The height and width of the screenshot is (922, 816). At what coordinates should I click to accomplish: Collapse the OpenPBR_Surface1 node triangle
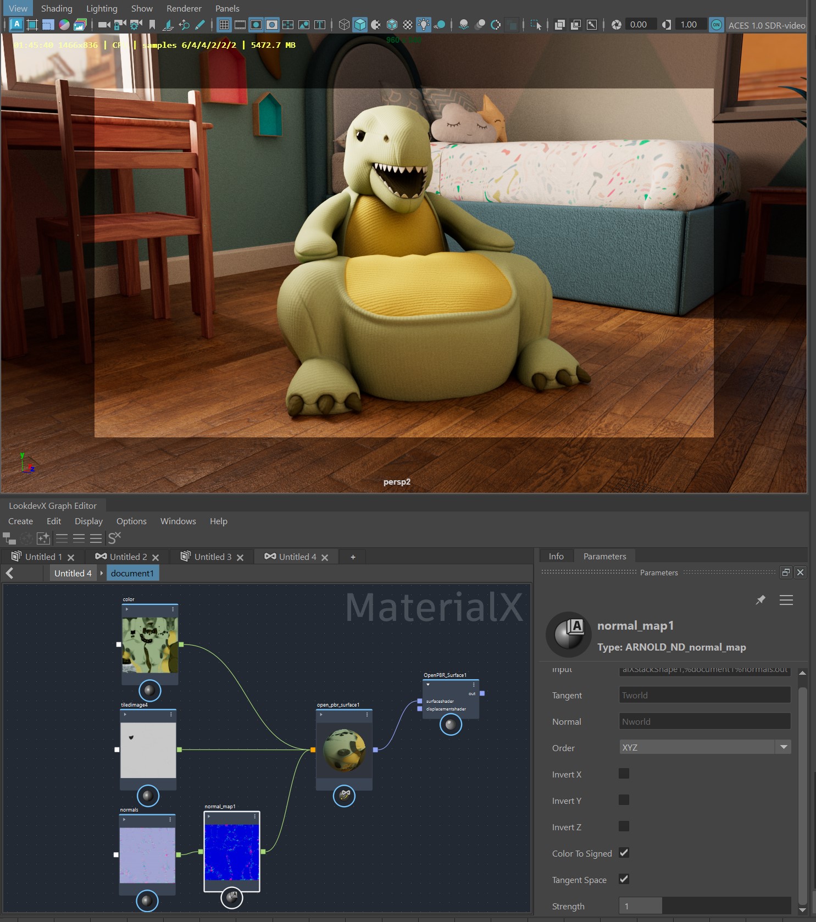point(428,685)
